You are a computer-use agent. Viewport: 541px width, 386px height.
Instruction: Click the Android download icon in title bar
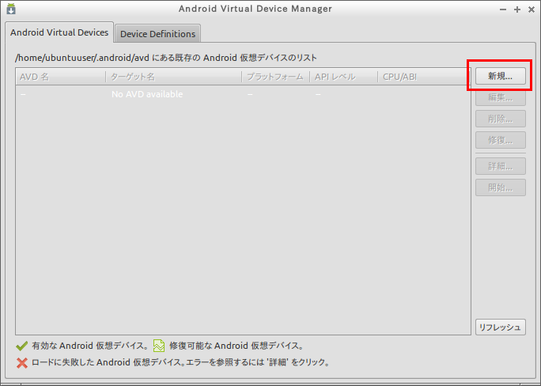11,9
